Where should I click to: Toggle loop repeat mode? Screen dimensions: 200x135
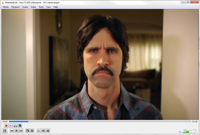(x=43, y=130)
